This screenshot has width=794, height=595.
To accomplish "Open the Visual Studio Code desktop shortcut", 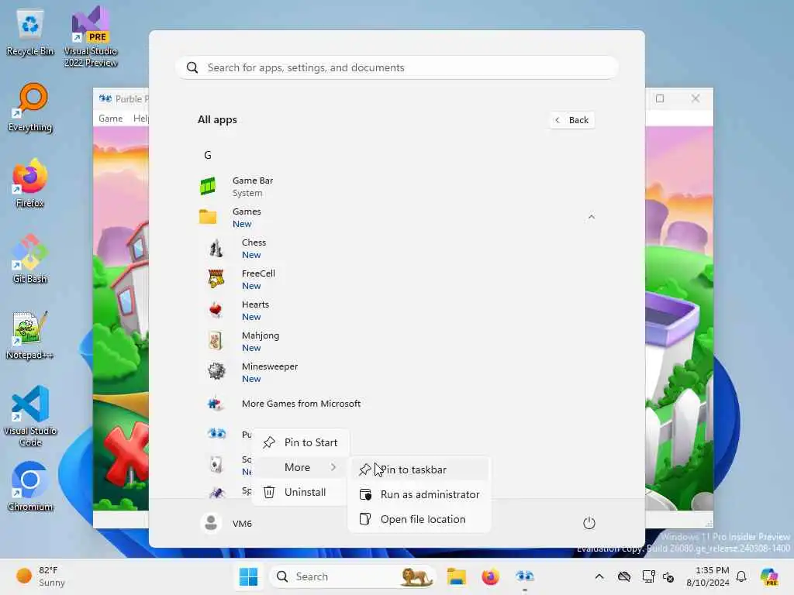I will point(30,416).
